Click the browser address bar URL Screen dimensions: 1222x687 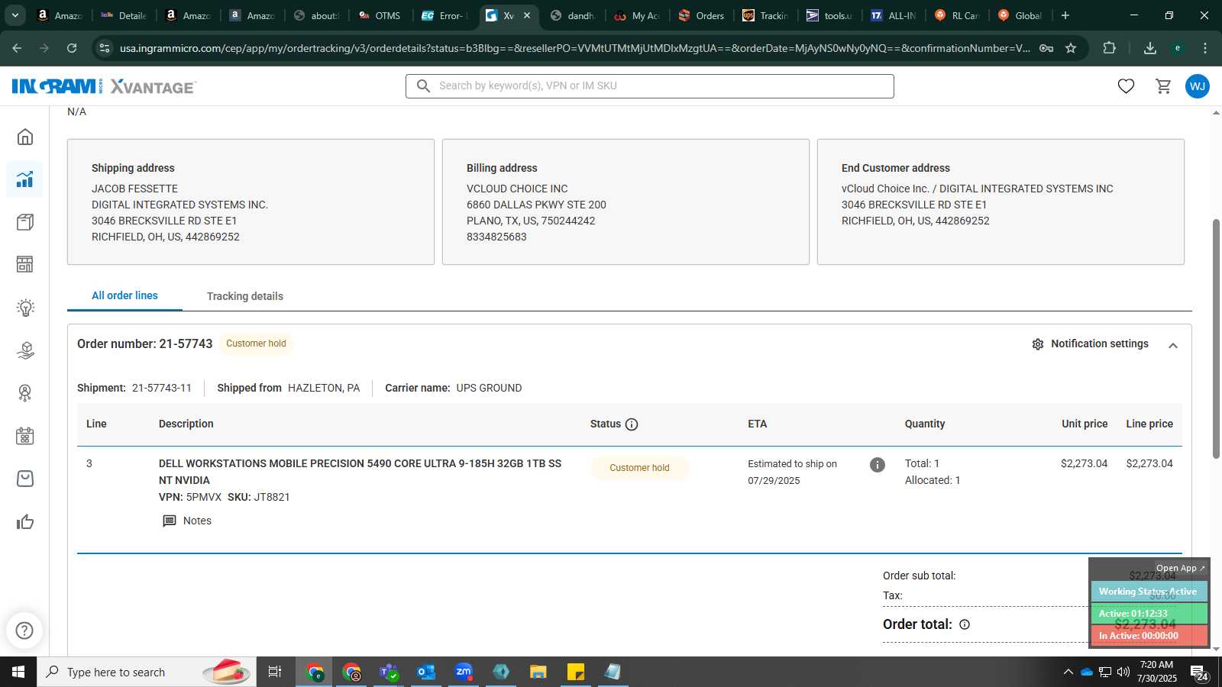point(574,48)
